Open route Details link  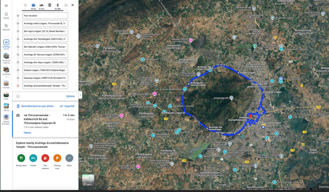[27, 133]
